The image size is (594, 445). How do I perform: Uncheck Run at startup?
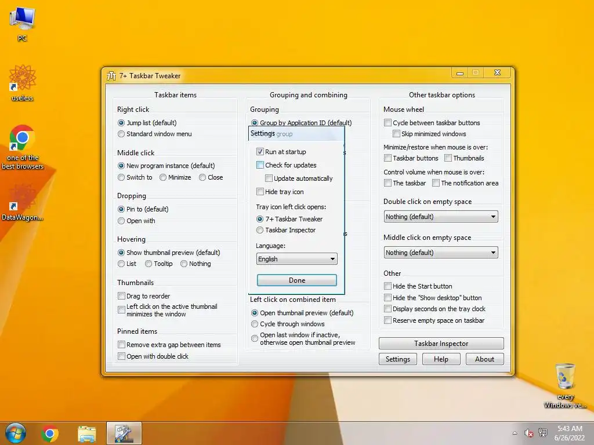pos(260,152)
